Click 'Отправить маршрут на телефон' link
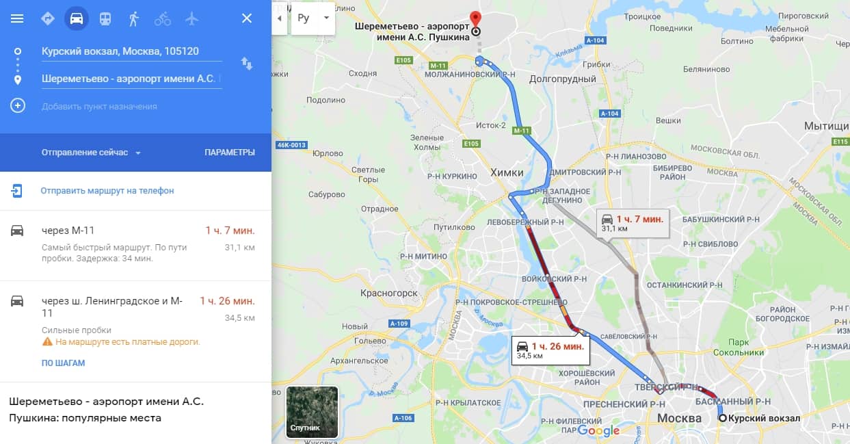 tap(107, 190)
